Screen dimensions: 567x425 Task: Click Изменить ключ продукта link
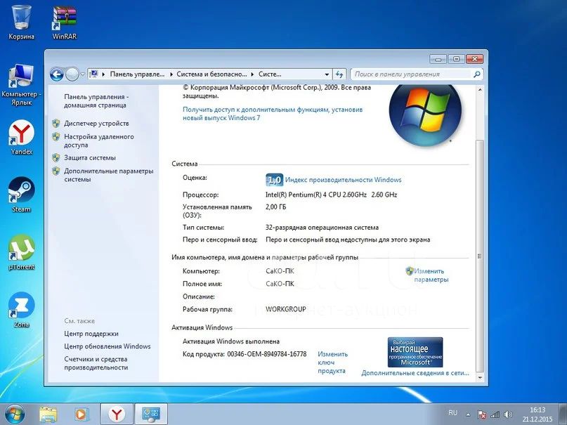(332, 362)
